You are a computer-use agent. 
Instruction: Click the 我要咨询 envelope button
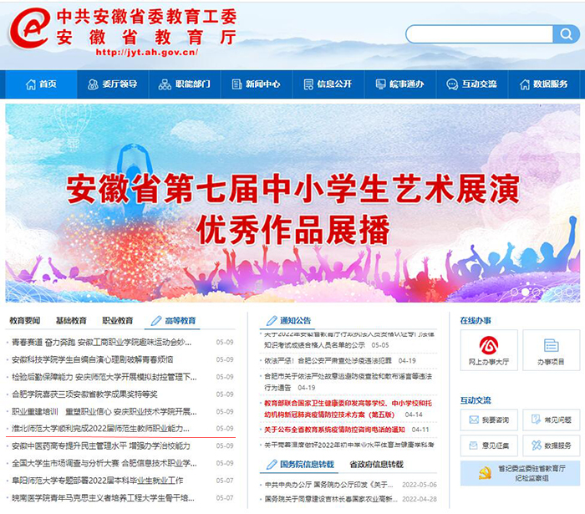[489, 420]
